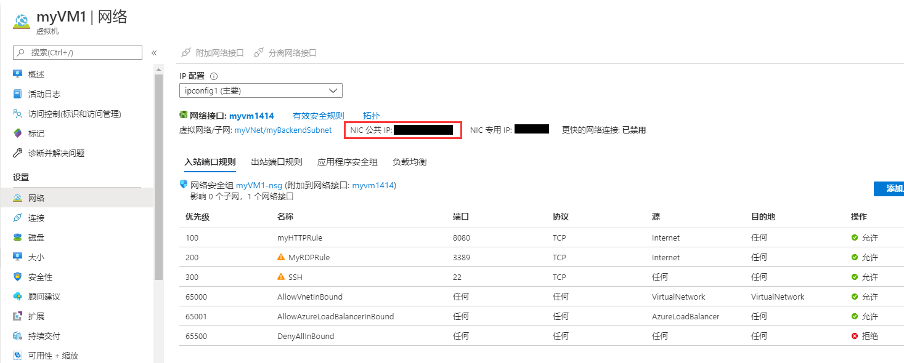This screenshot has height=363, width=904.
Task: Click the VirtualNetwork destination cell
Action: (x=778, y=297)
